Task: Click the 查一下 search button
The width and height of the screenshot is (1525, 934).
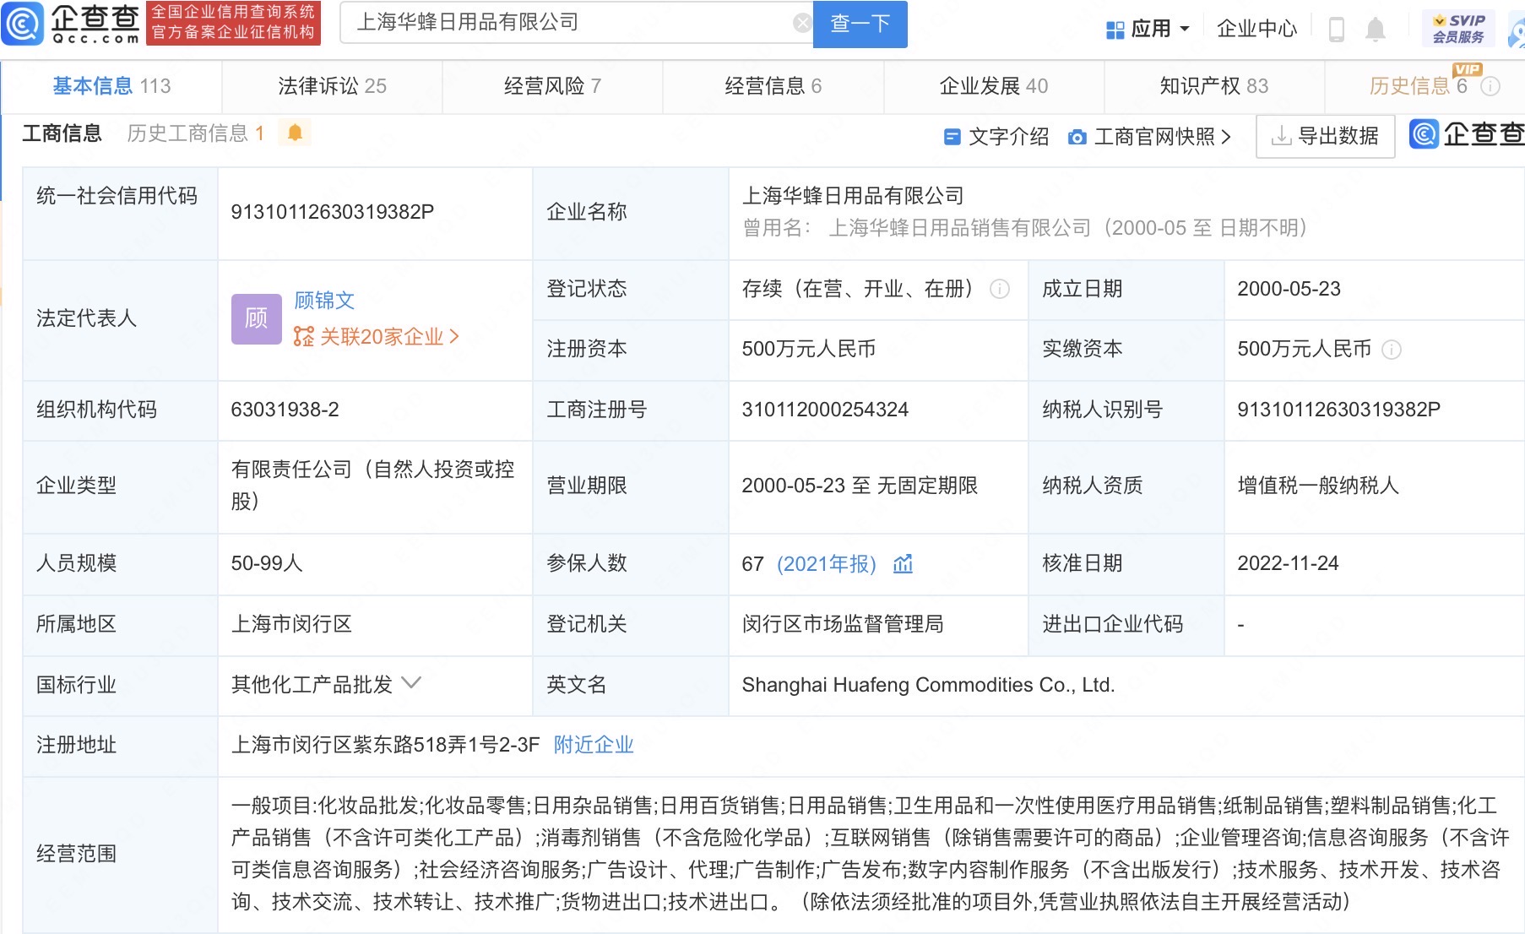Action: [x=860, y=24]
